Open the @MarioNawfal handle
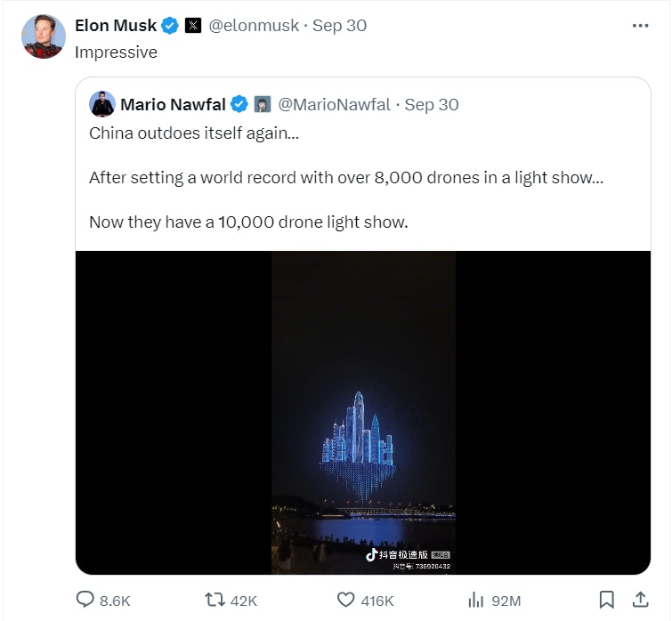The width and height of the screenshot is (672, 621). point(334,105)
